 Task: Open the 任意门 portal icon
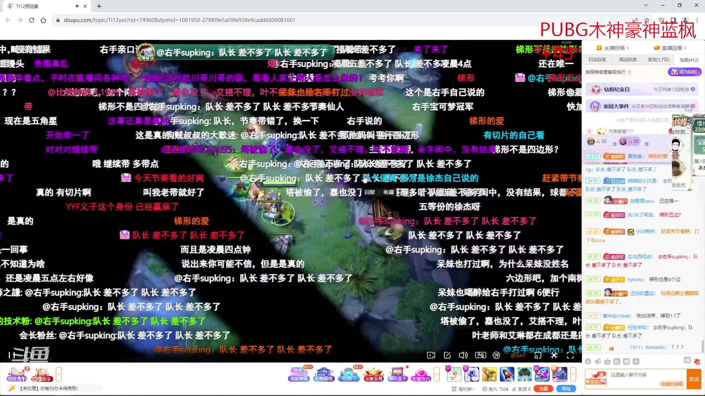pyautogui.click(x=348, y=374)
